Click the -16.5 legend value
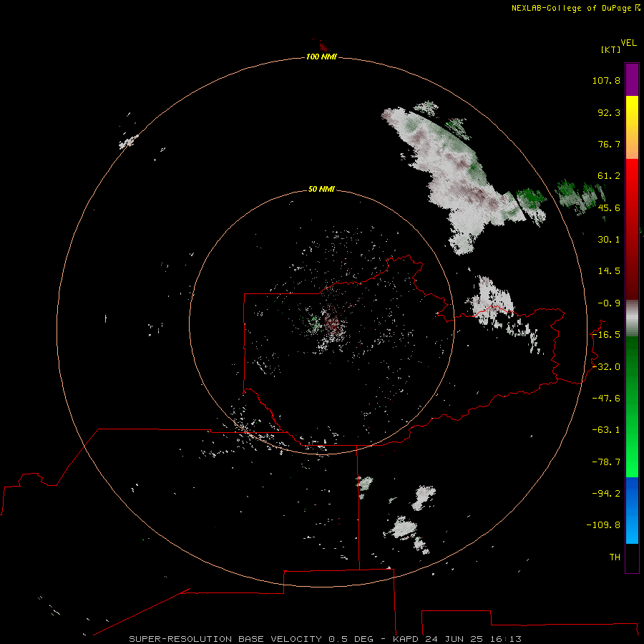 [x=606, y=335]
